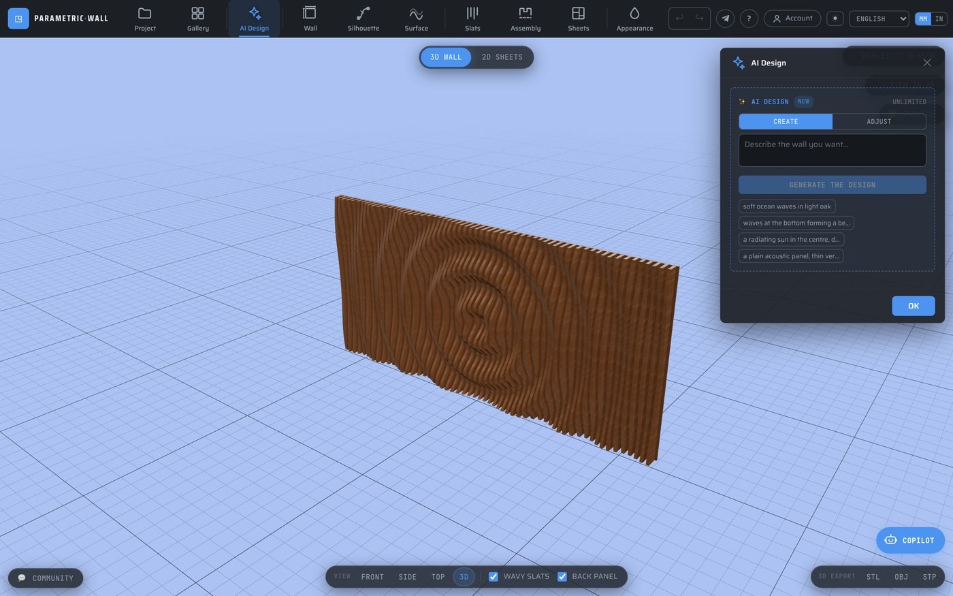
Task: Switch to the Adjust tab
Action: pyautogui.click(x=879, y=121)
